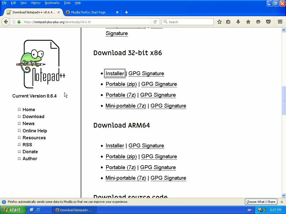
Task: Click the scrollbar down arrow
Action: (x=283, y=196)
